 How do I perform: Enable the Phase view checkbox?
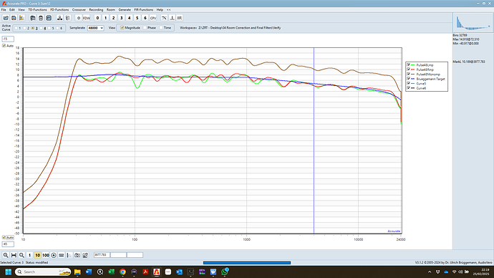tap(145, 28)
